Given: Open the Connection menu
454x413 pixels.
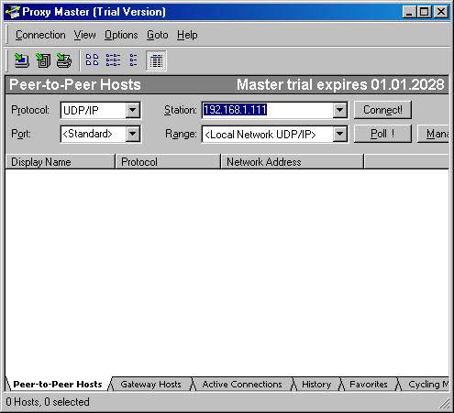Looking at the screenshot, I should click(x=40, y=35).
